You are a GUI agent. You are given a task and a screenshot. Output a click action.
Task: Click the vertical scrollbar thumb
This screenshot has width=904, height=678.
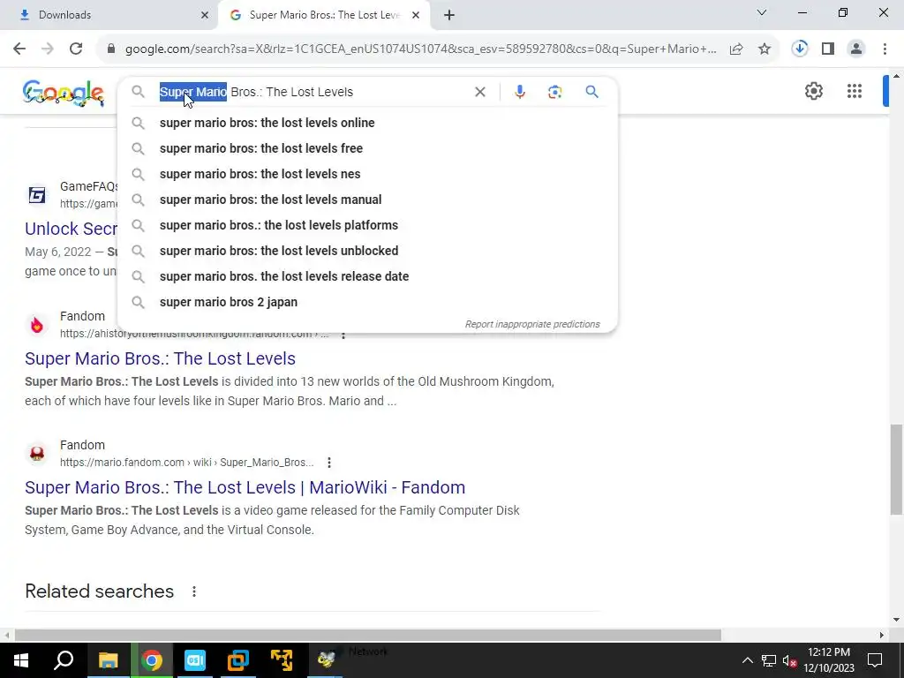[896, 470]
